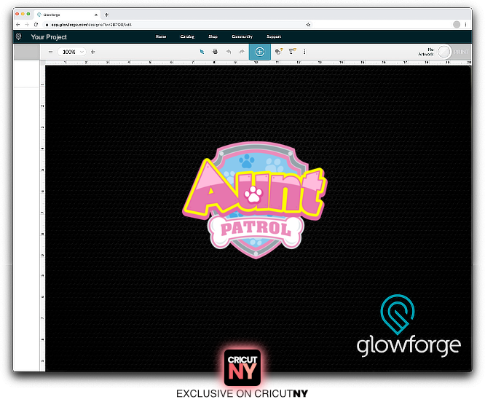Viewport: 485px width, 402px height.
Task: Click the Glowforge logo in header
Action: click(x=18, y=37)
